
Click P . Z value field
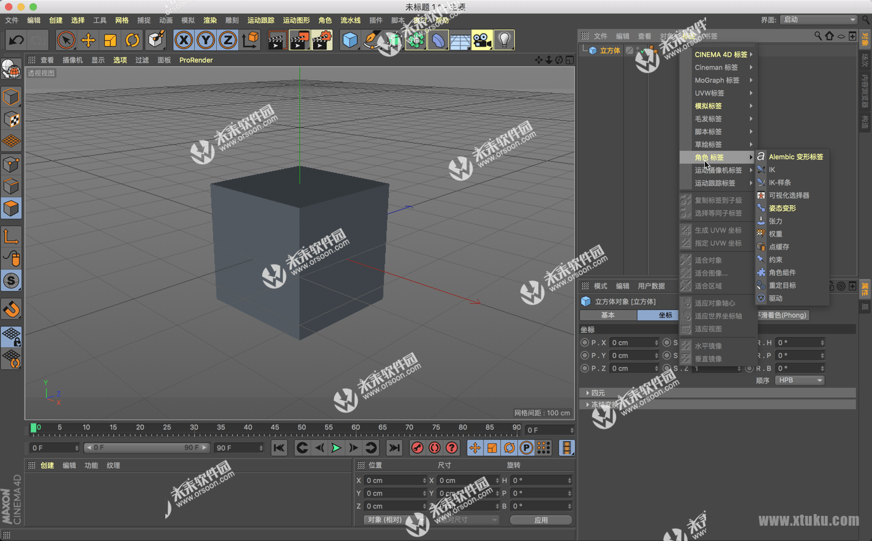tap(634, 368)
